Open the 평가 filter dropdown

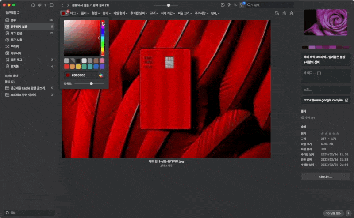[x=107, y=13]
